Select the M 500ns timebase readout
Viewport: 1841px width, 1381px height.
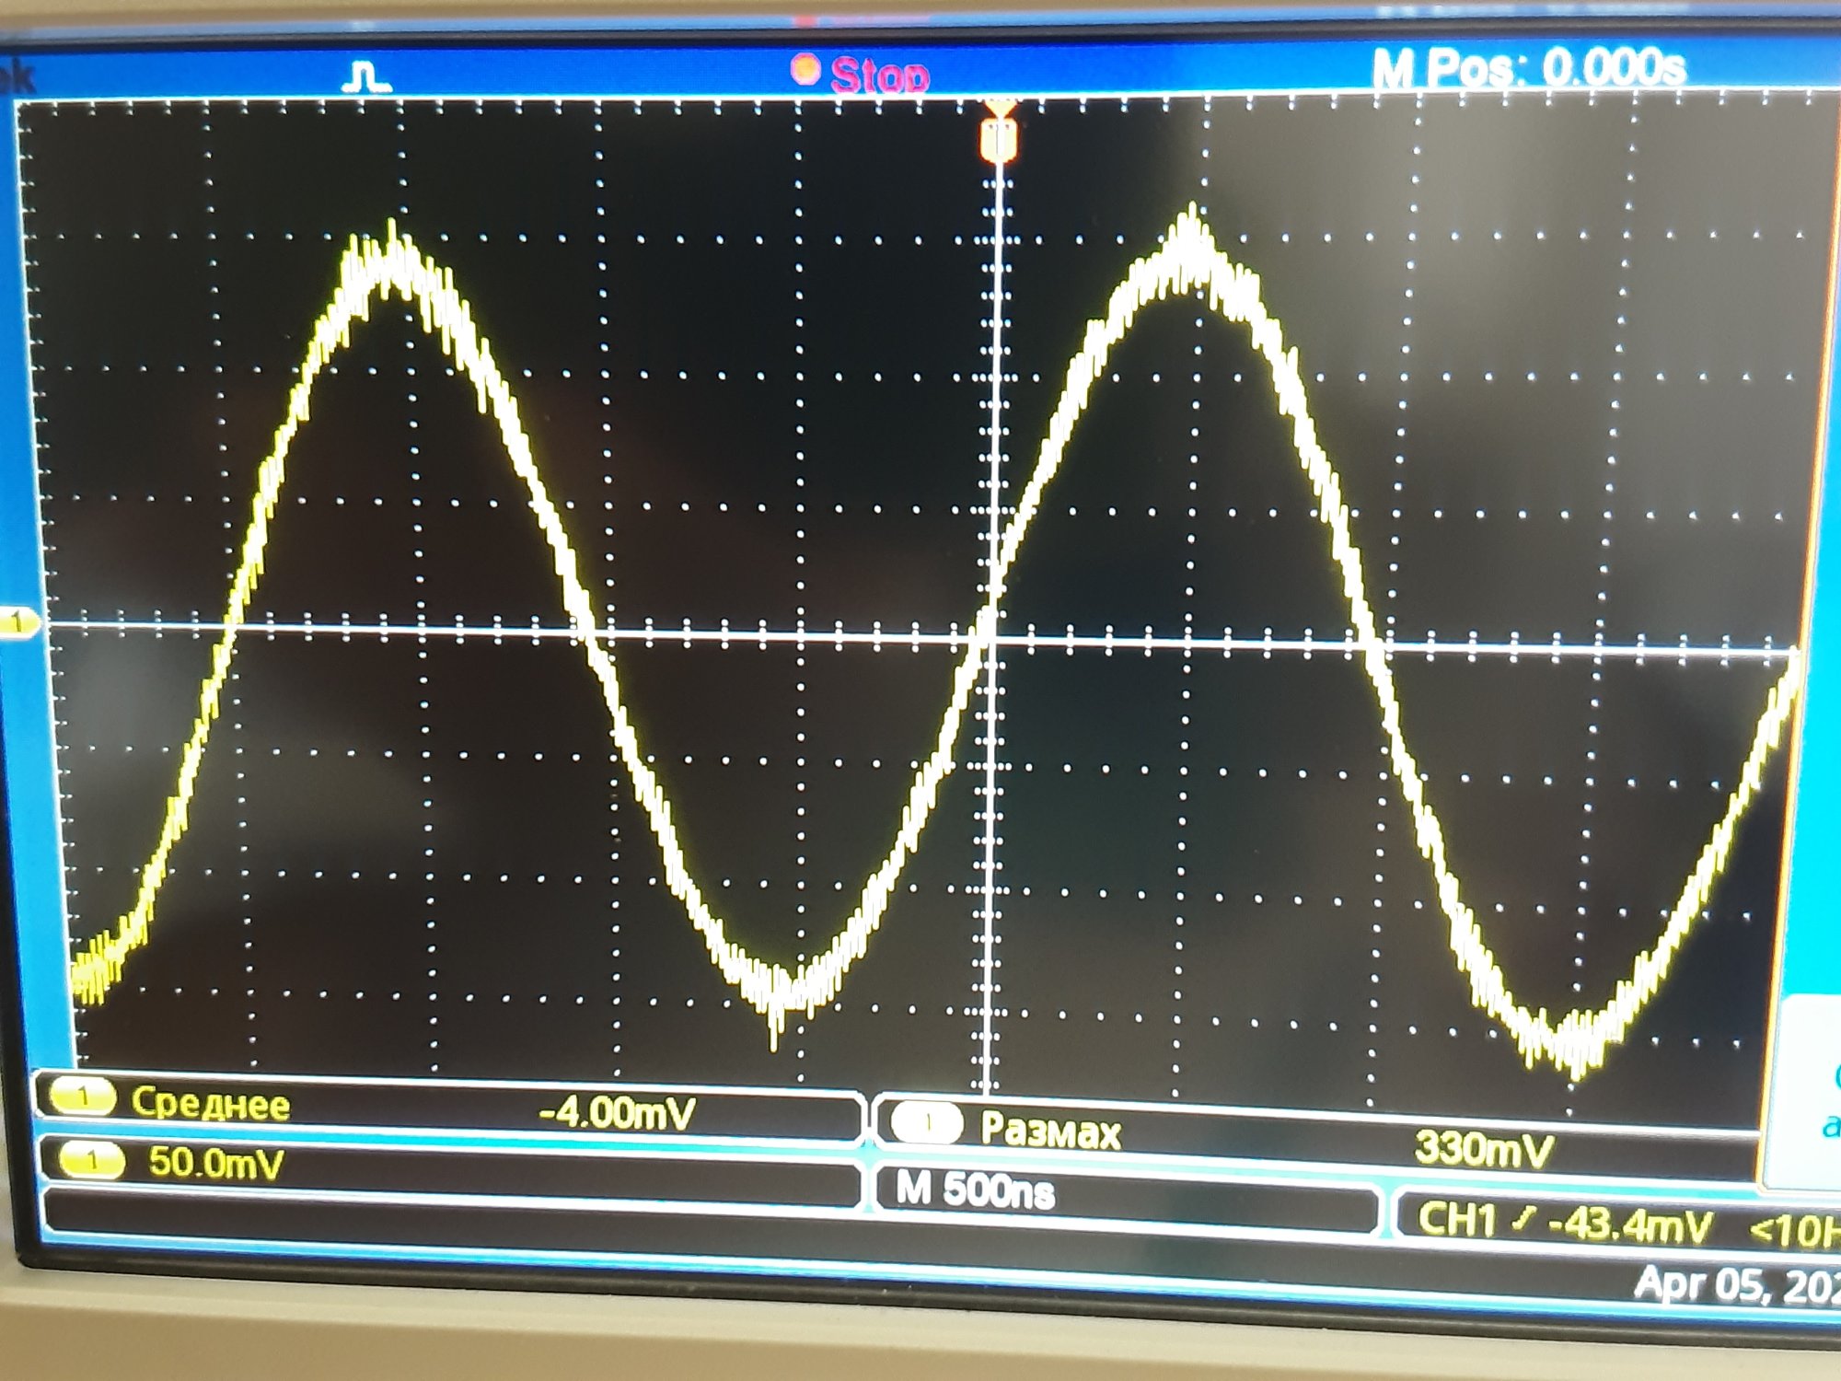[976, 1191]
